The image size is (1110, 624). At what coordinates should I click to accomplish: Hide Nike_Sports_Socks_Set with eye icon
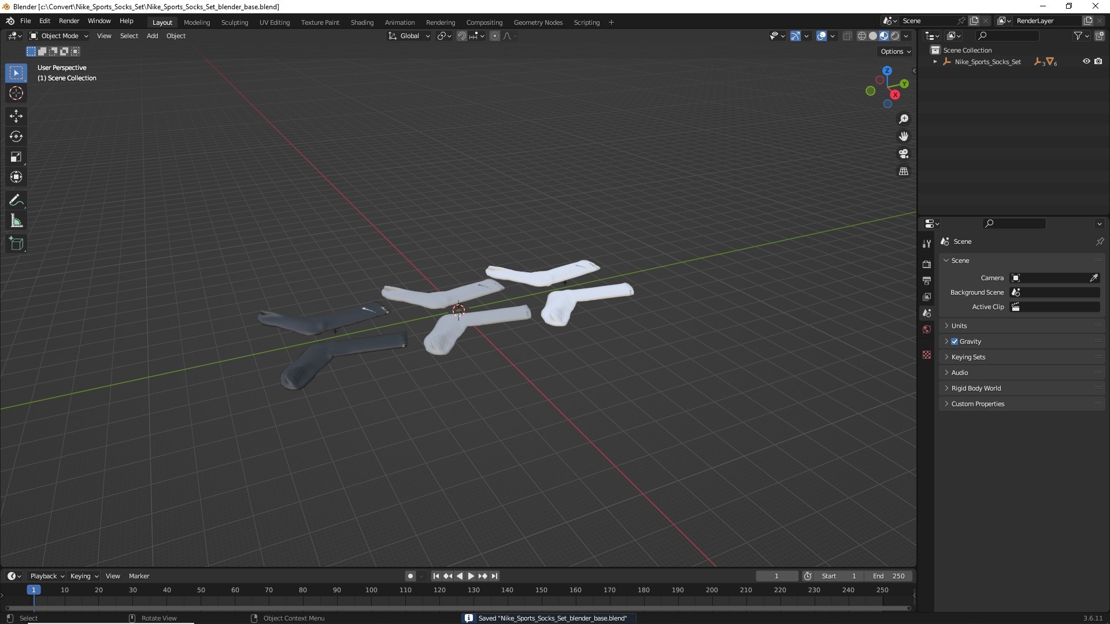coord(1086,61)
